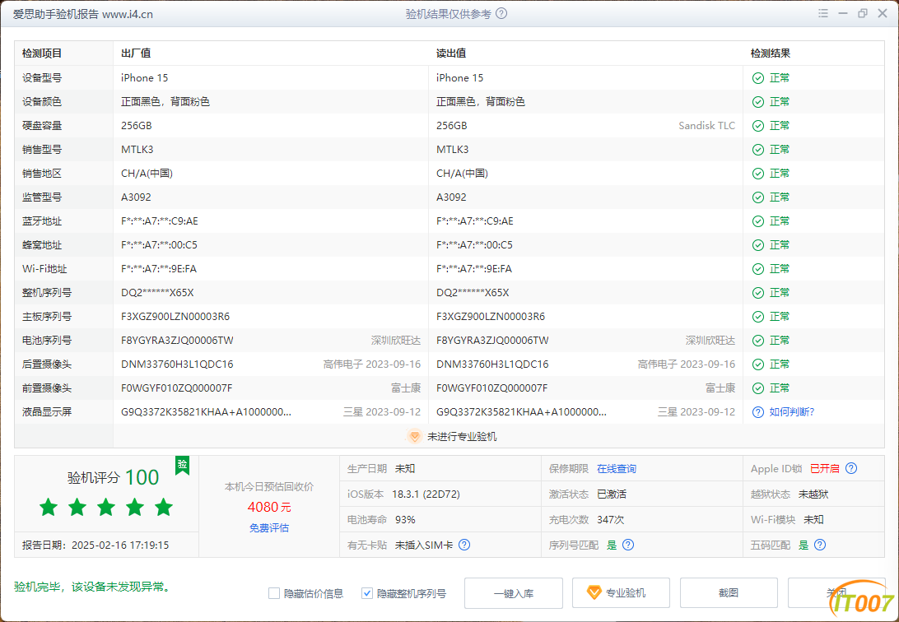Click the 专业验机 button
Screen dimensions: 899x622
621,592
